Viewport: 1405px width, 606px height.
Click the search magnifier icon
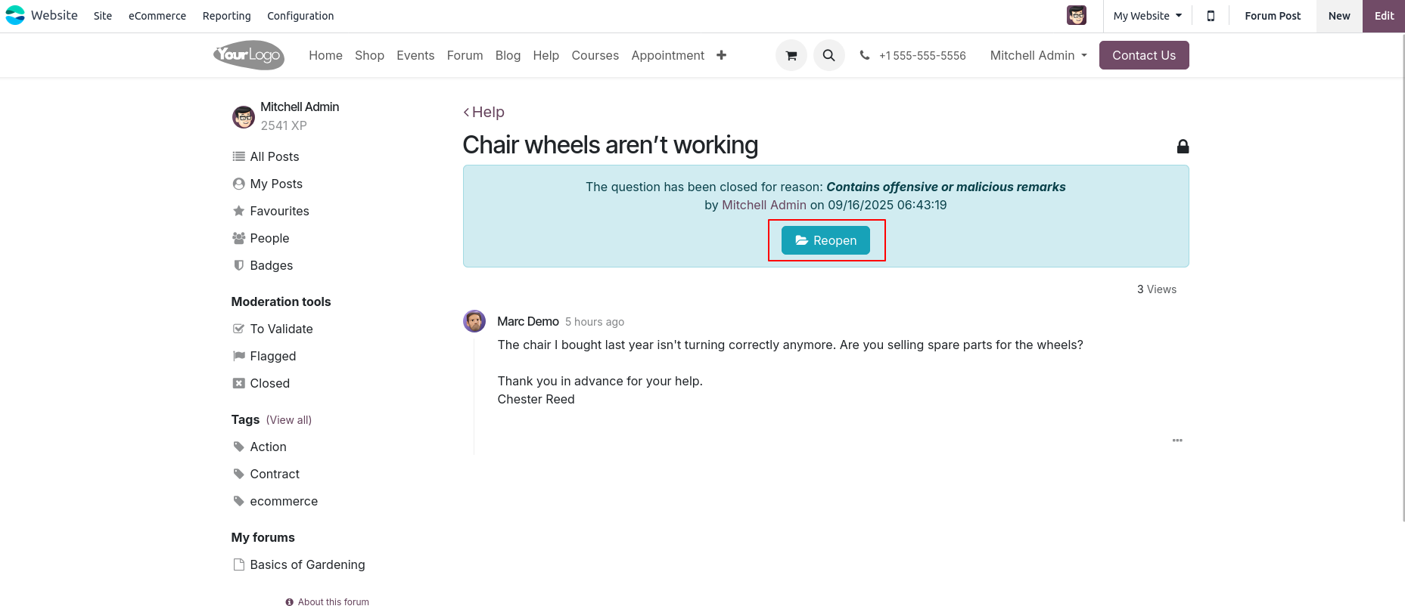tap(828, 55)
